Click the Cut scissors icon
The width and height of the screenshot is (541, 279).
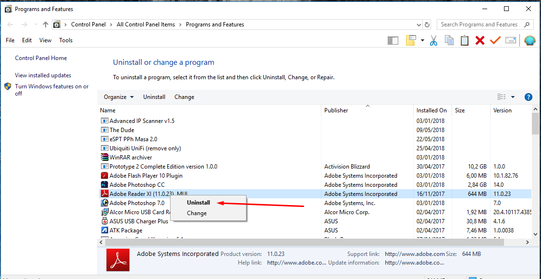tap(433, 41)
